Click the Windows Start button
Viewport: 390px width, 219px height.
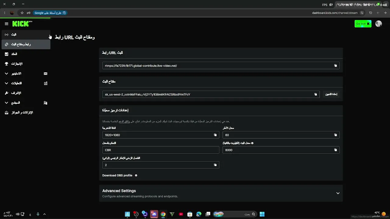262,214
